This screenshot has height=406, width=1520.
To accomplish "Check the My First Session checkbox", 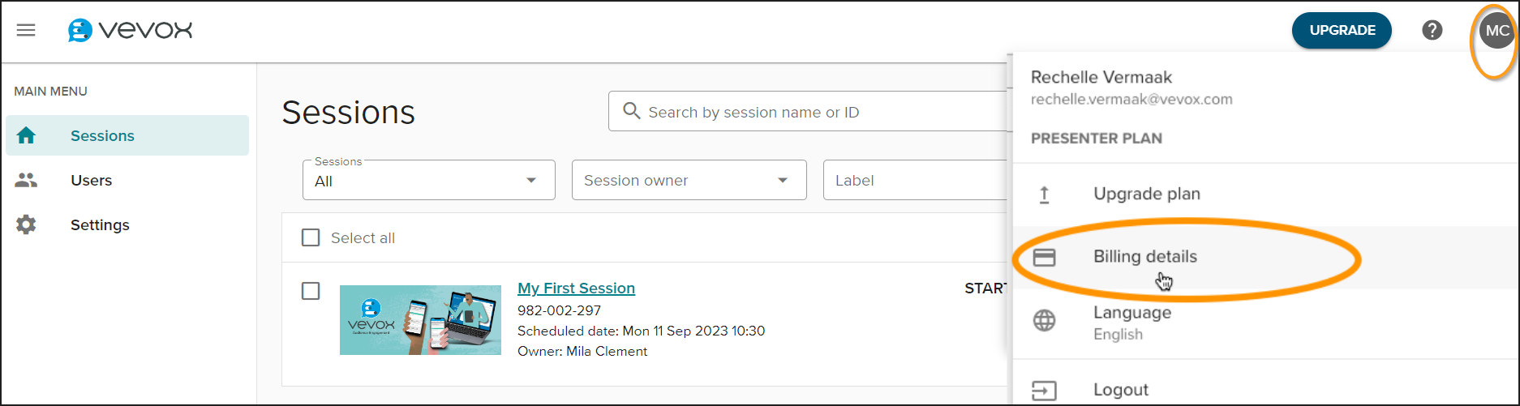I will [x=311, y=291].
